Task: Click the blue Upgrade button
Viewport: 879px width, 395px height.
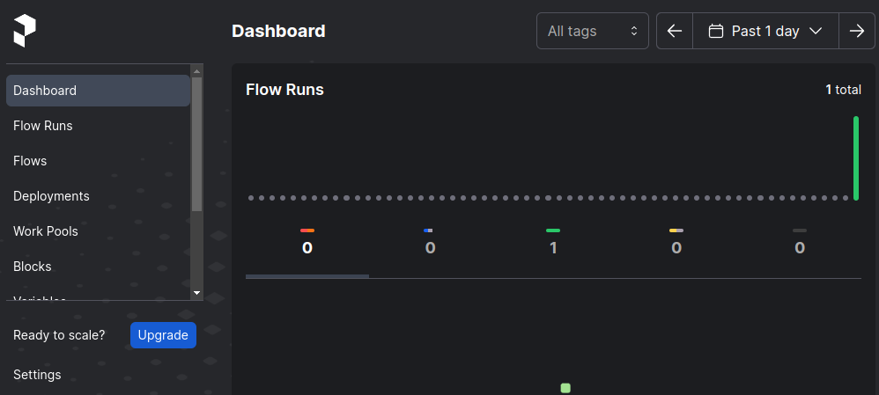Action: pyautogui.click(x=163, y=335)
